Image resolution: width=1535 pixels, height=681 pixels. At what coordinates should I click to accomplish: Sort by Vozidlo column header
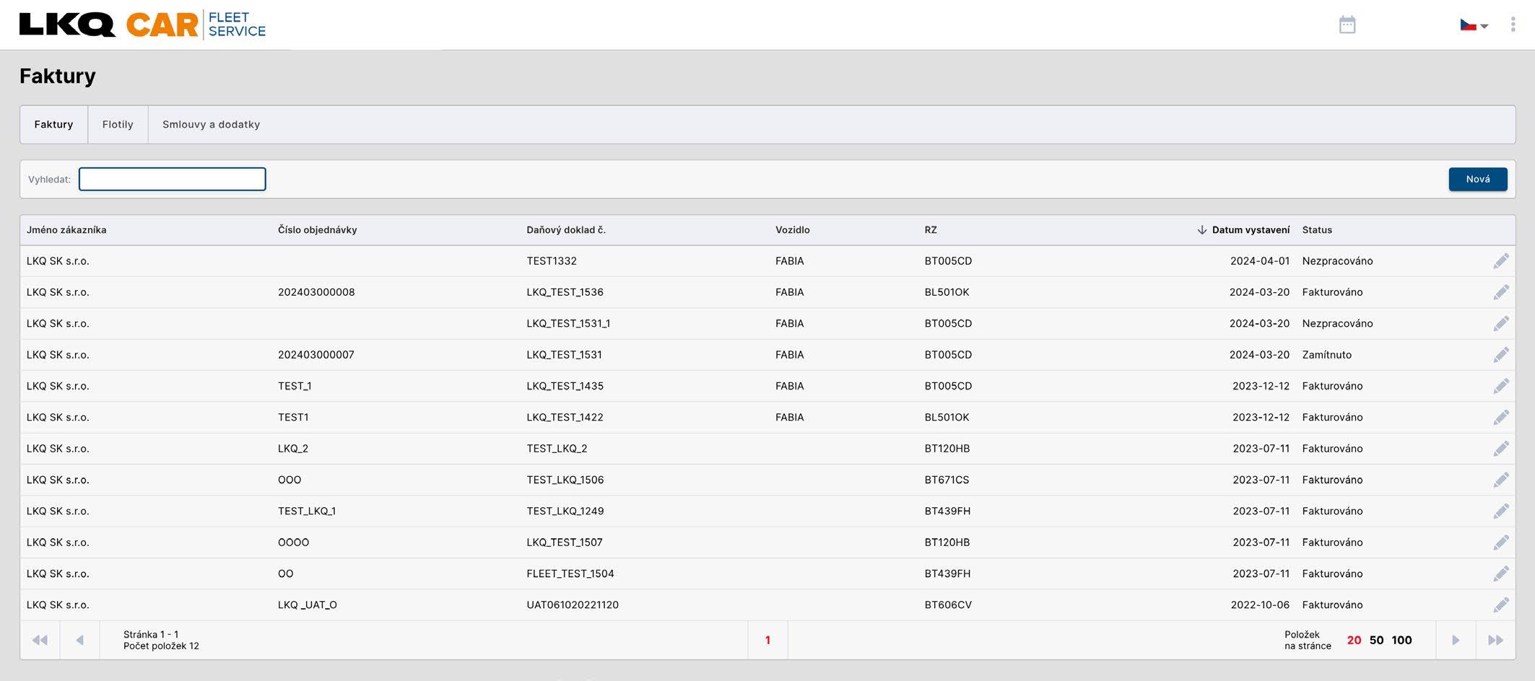792,230
